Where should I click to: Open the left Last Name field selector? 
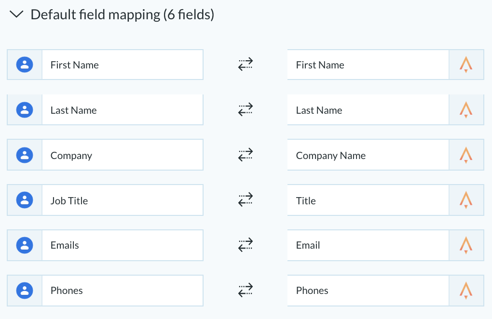(x=123, y=110)
